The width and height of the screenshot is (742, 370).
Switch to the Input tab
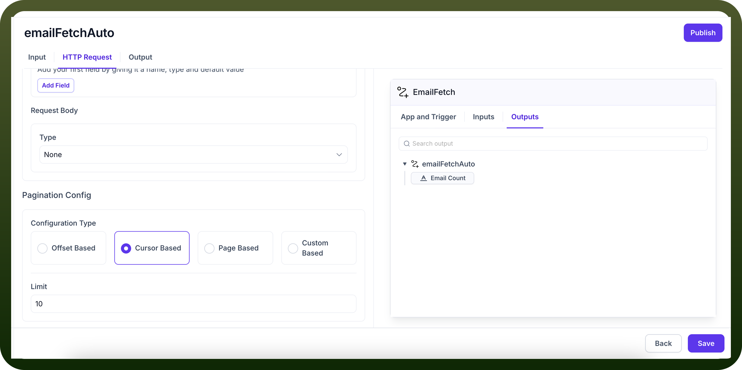[37, 57]
